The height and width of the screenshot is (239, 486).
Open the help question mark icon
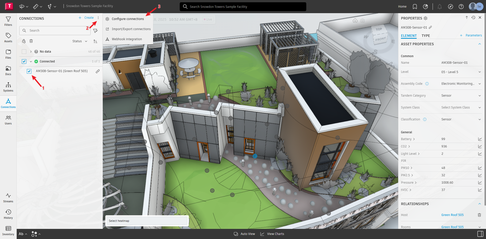pyautogui.click(x=461, y=7)
